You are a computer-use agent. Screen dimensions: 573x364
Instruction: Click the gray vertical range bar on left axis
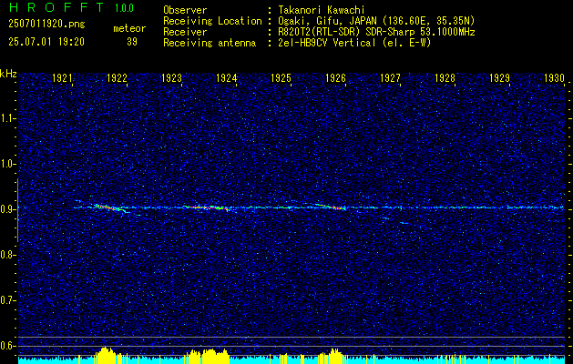coord(17,210)
